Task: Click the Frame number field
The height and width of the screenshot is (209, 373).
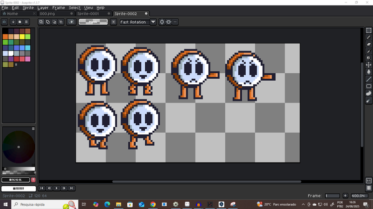Action: pyautogui.click(x=332, y=196)
